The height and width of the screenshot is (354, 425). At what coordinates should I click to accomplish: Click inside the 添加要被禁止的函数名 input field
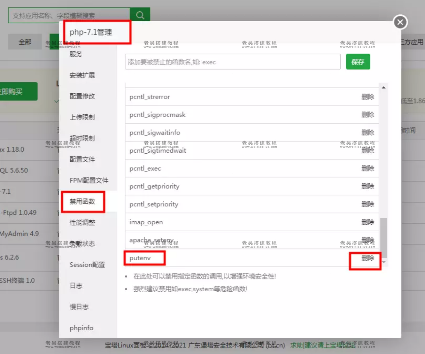pyautogui.click(x=233, y=62)
